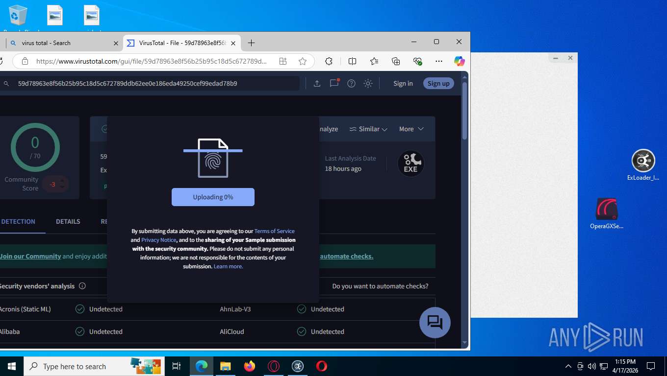This screenshot has width=667, height=376.
Task: Select the VirusTotal - File browser tab
Action: click(x=181, y=43)
